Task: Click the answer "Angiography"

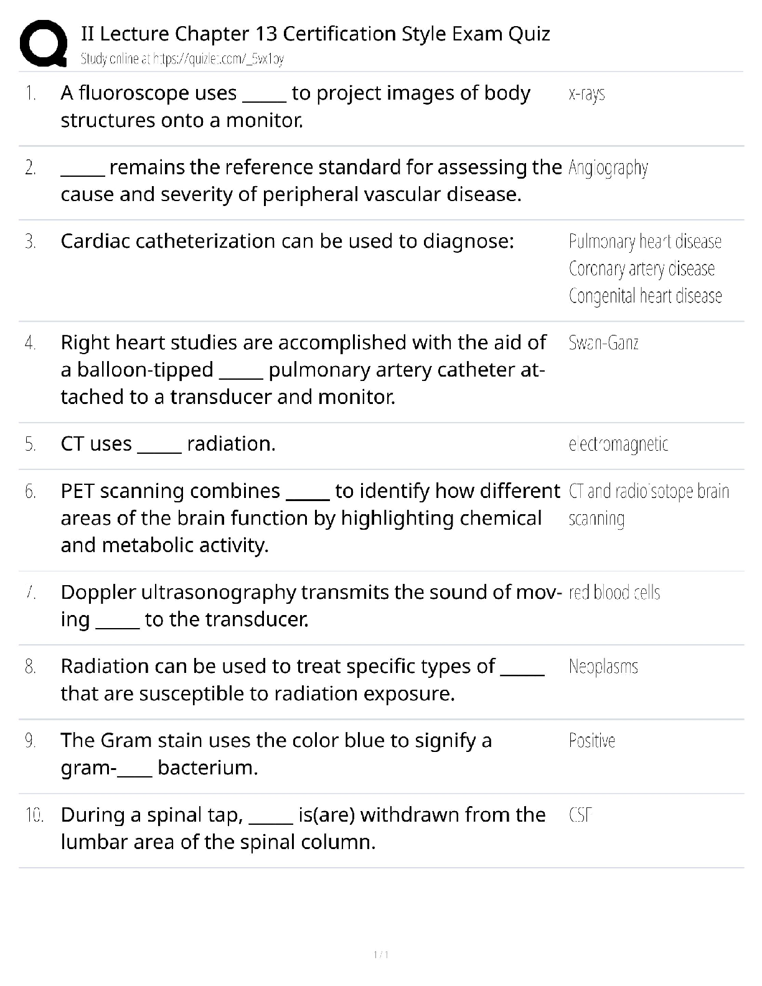Action: click(x=608, y=168)
